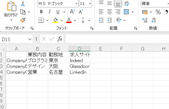Toggle bold formatting
Image resolution: width=169 pixels, height=109 pixels.
[41, 12]
